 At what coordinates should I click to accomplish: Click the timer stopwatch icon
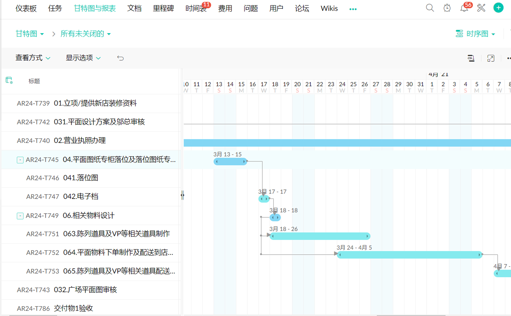pos(447,8)
